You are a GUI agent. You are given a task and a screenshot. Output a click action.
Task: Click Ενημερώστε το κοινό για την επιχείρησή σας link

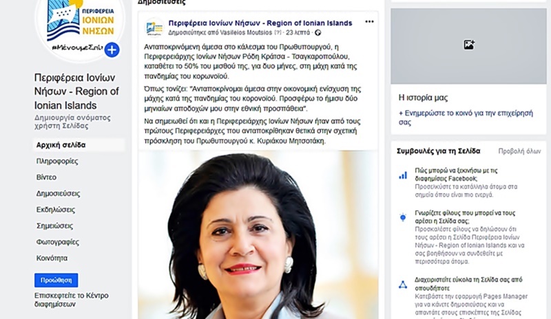tap(466, 118)
